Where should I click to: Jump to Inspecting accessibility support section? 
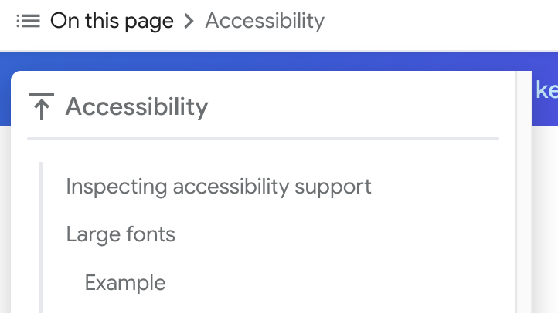pyautogui.click(x=219, y=187)
